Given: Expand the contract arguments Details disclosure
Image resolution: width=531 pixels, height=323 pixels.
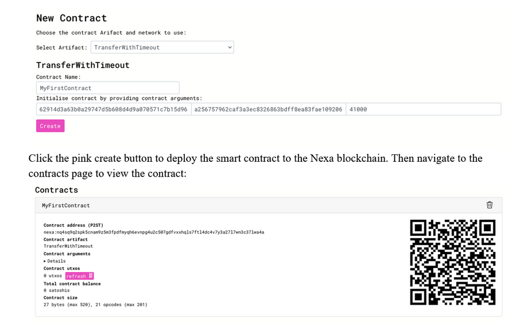Looking at the screenshot, I should [x=56, y=261].
